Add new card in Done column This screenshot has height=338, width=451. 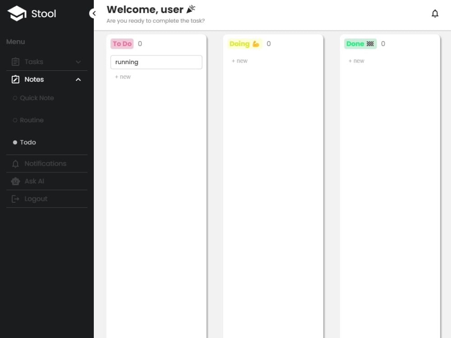coord(356,61)
